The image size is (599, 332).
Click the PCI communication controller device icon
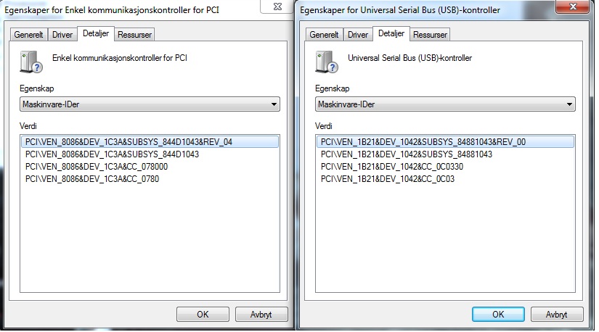pyautogui.click(x=31, y=62)
